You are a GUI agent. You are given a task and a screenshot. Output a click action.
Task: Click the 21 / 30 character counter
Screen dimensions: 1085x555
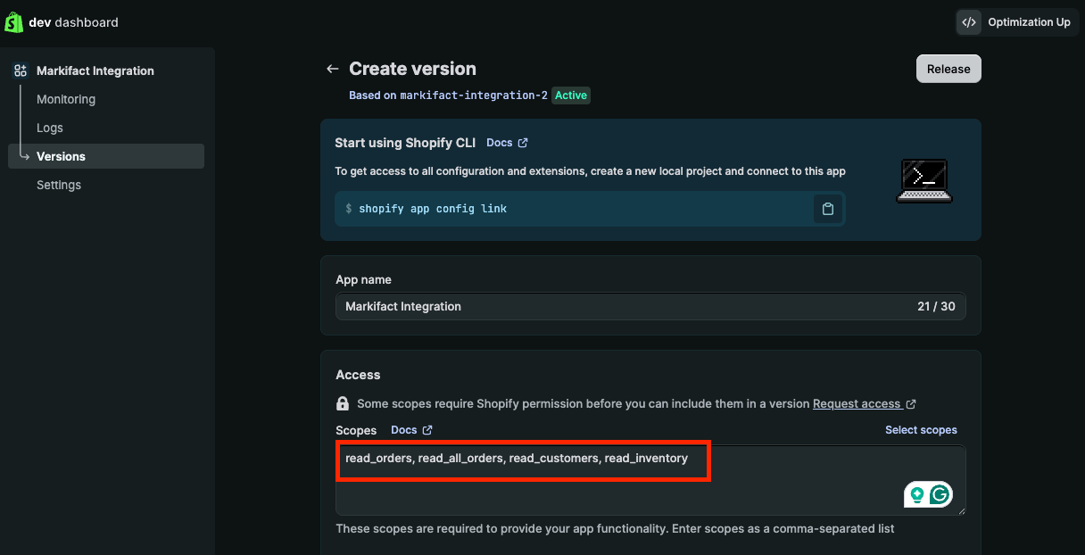(936, 306)
